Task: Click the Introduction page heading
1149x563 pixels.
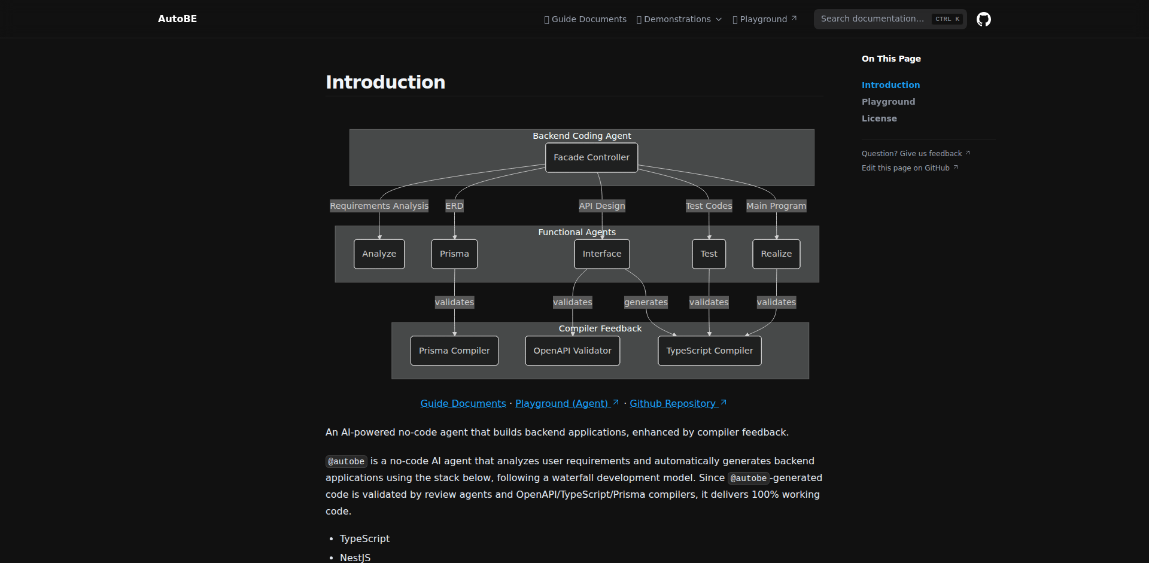Action: (x=385, y=82)
